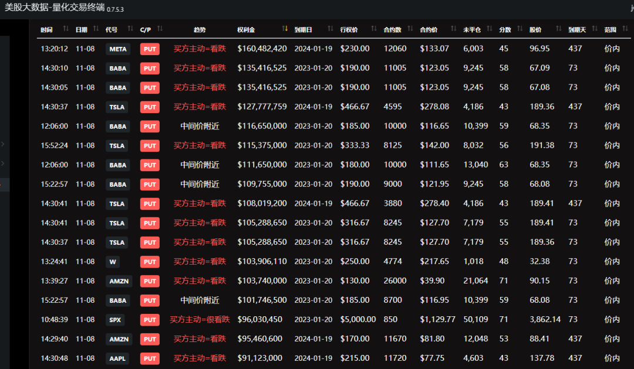This screenshot has height=369, width=634.
Task: Select the 13:20:12 time cell
Action: point(54,49)
